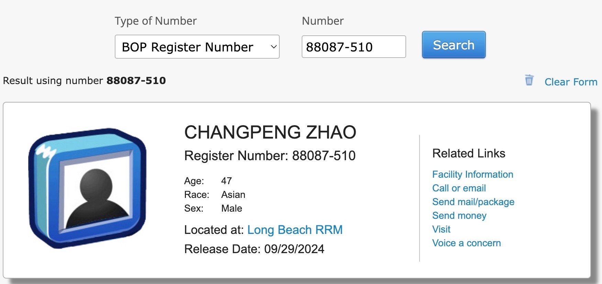Click the Type of Number label

click(156, 21)
